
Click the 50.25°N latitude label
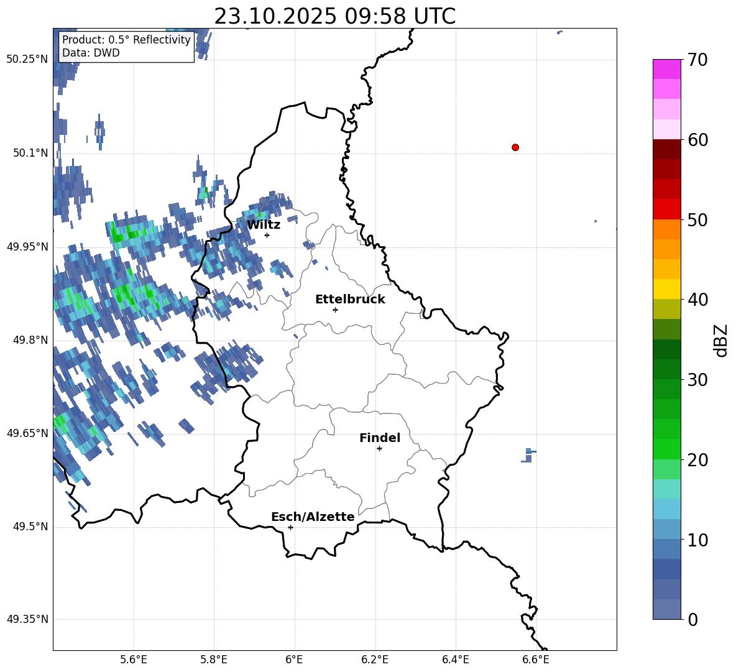click(x=28, y=60)
